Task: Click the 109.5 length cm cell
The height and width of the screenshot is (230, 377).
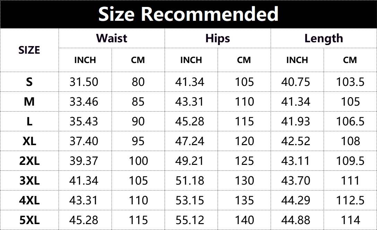Action: [350, 161]
